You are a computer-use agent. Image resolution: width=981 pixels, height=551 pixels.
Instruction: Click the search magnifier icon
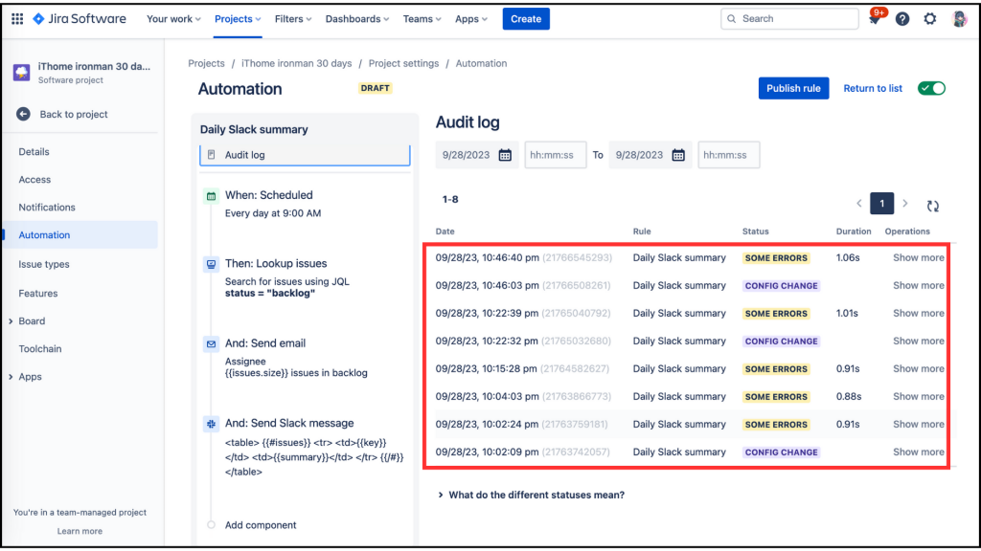click(x=731, y=19)
